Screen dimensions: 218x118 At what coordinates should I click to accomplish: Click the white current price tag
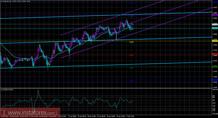pyautogui.click(x=215, y=25)
